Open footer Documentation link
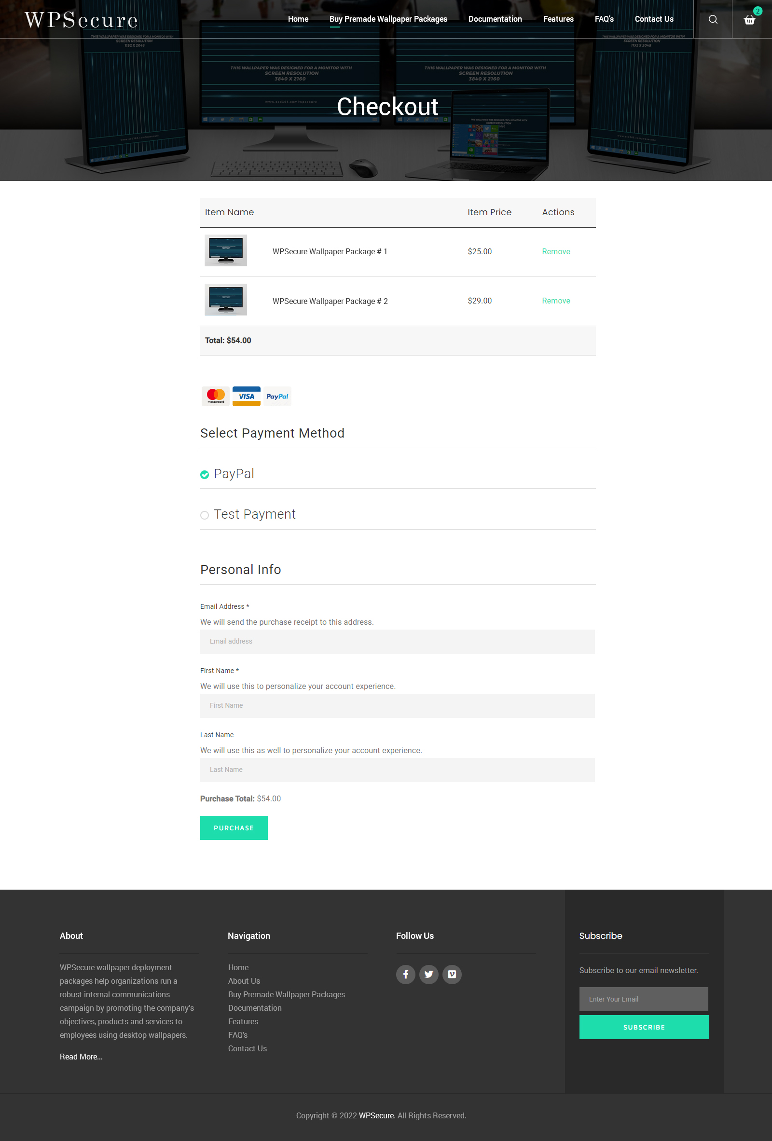Screen dimensions: 772x1141 (255, 1008)
